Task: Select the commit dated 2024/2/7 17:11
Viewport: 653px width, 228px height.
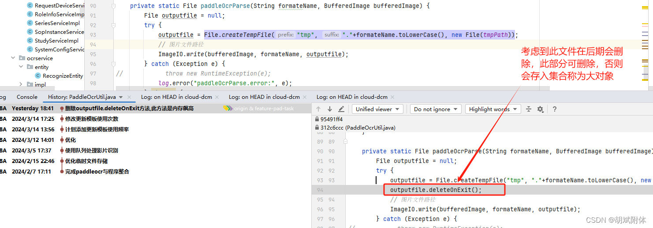Action: 156,171
